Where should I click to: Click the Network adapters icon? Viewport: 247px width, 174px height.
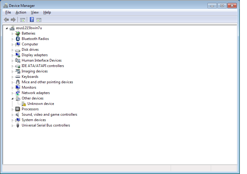click(18, 93)
